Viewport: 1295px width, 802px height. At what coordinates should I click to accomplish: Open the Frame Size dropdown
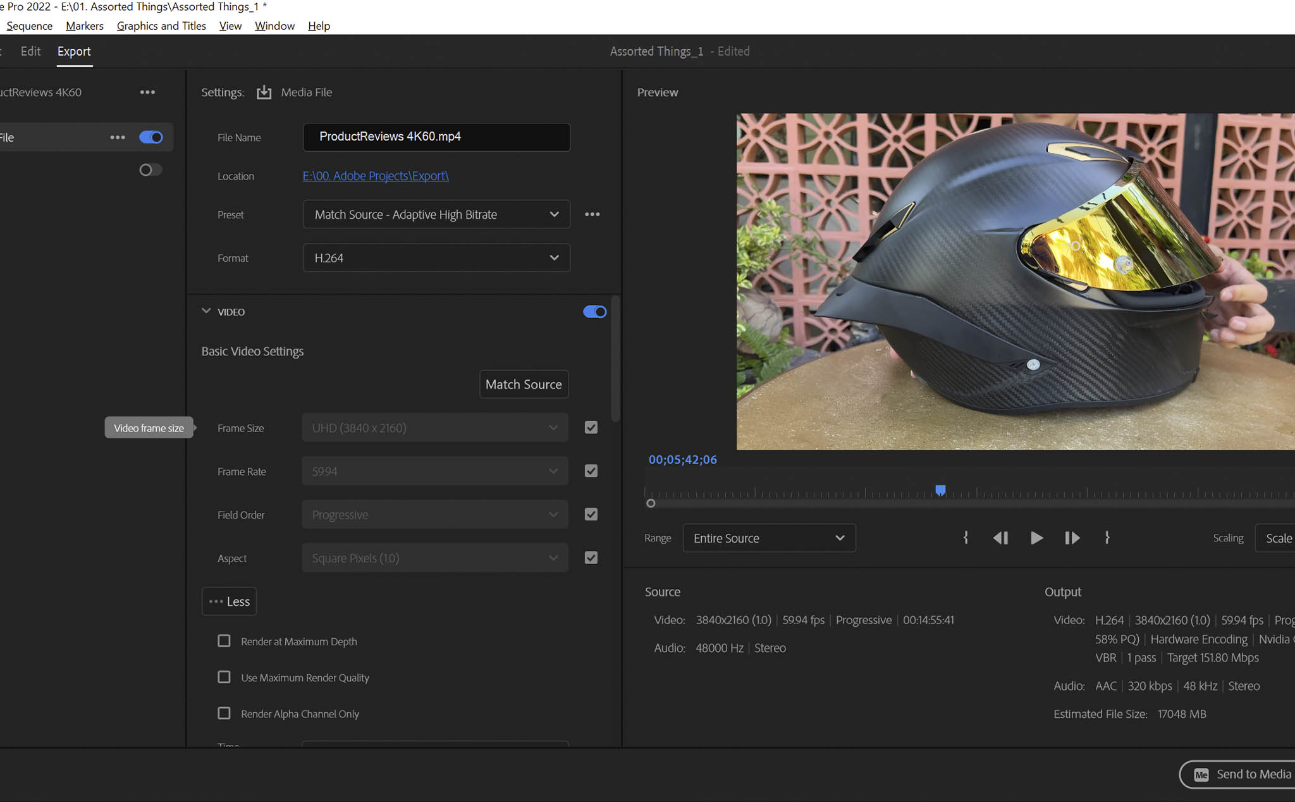(435, 428)
